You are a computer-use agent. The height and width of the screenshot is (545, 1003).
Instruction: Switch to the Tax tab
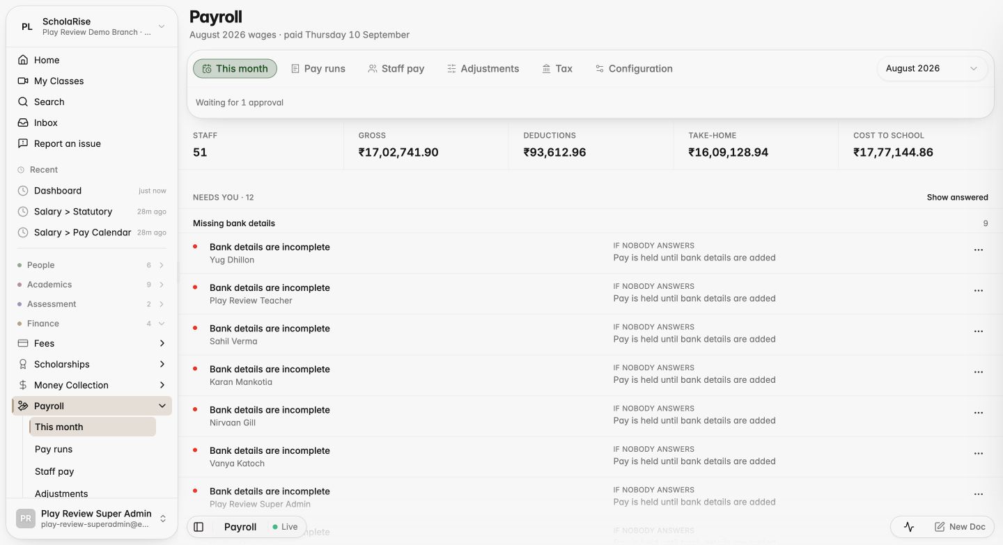coord(557,68)
